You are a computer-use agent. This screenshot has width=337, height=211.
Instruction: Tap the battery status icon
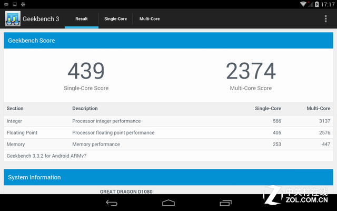[x=317, y=4]
